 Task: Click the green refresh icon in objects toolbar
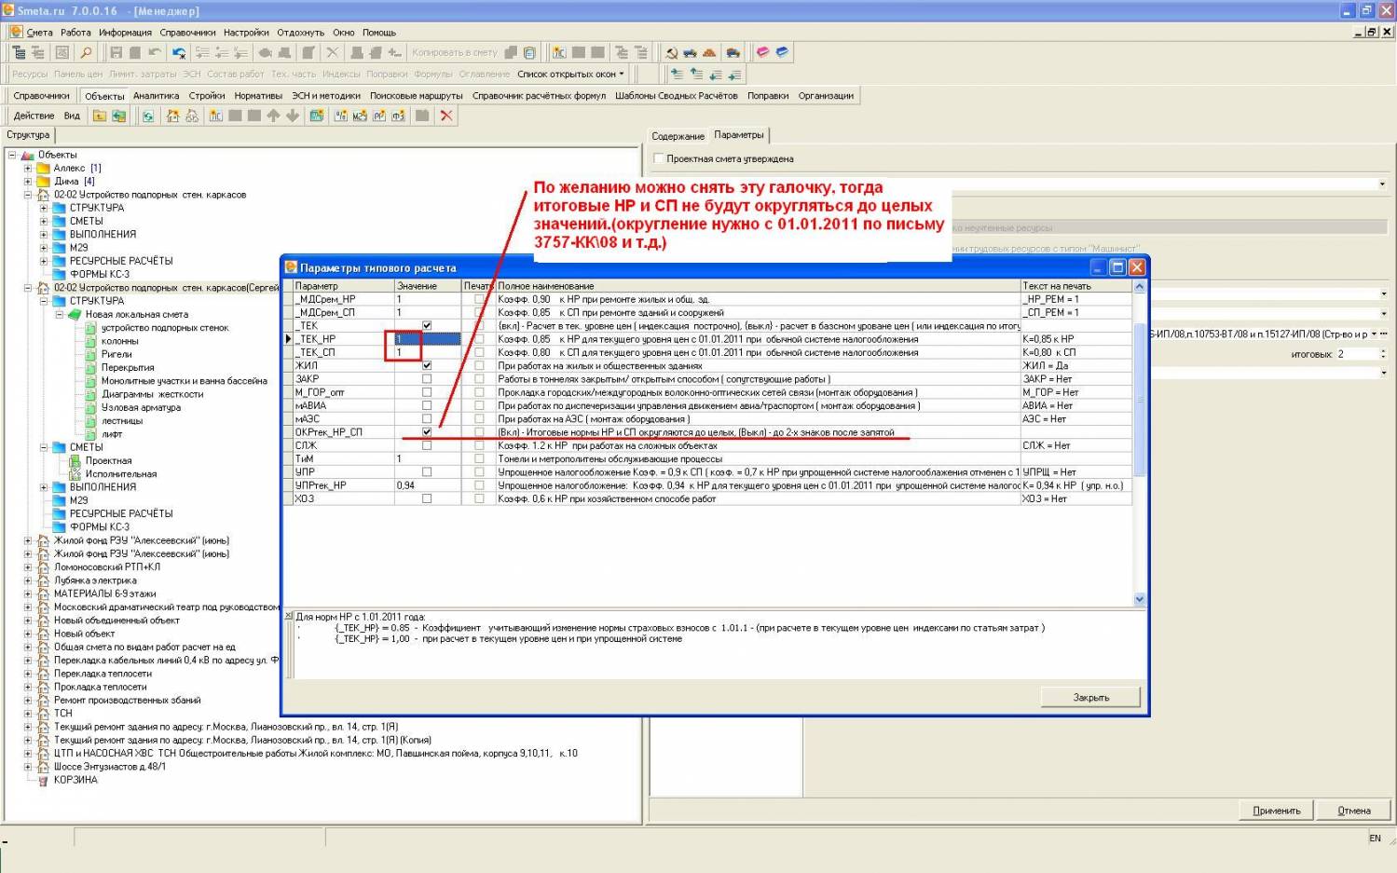(x=147, y=116)
